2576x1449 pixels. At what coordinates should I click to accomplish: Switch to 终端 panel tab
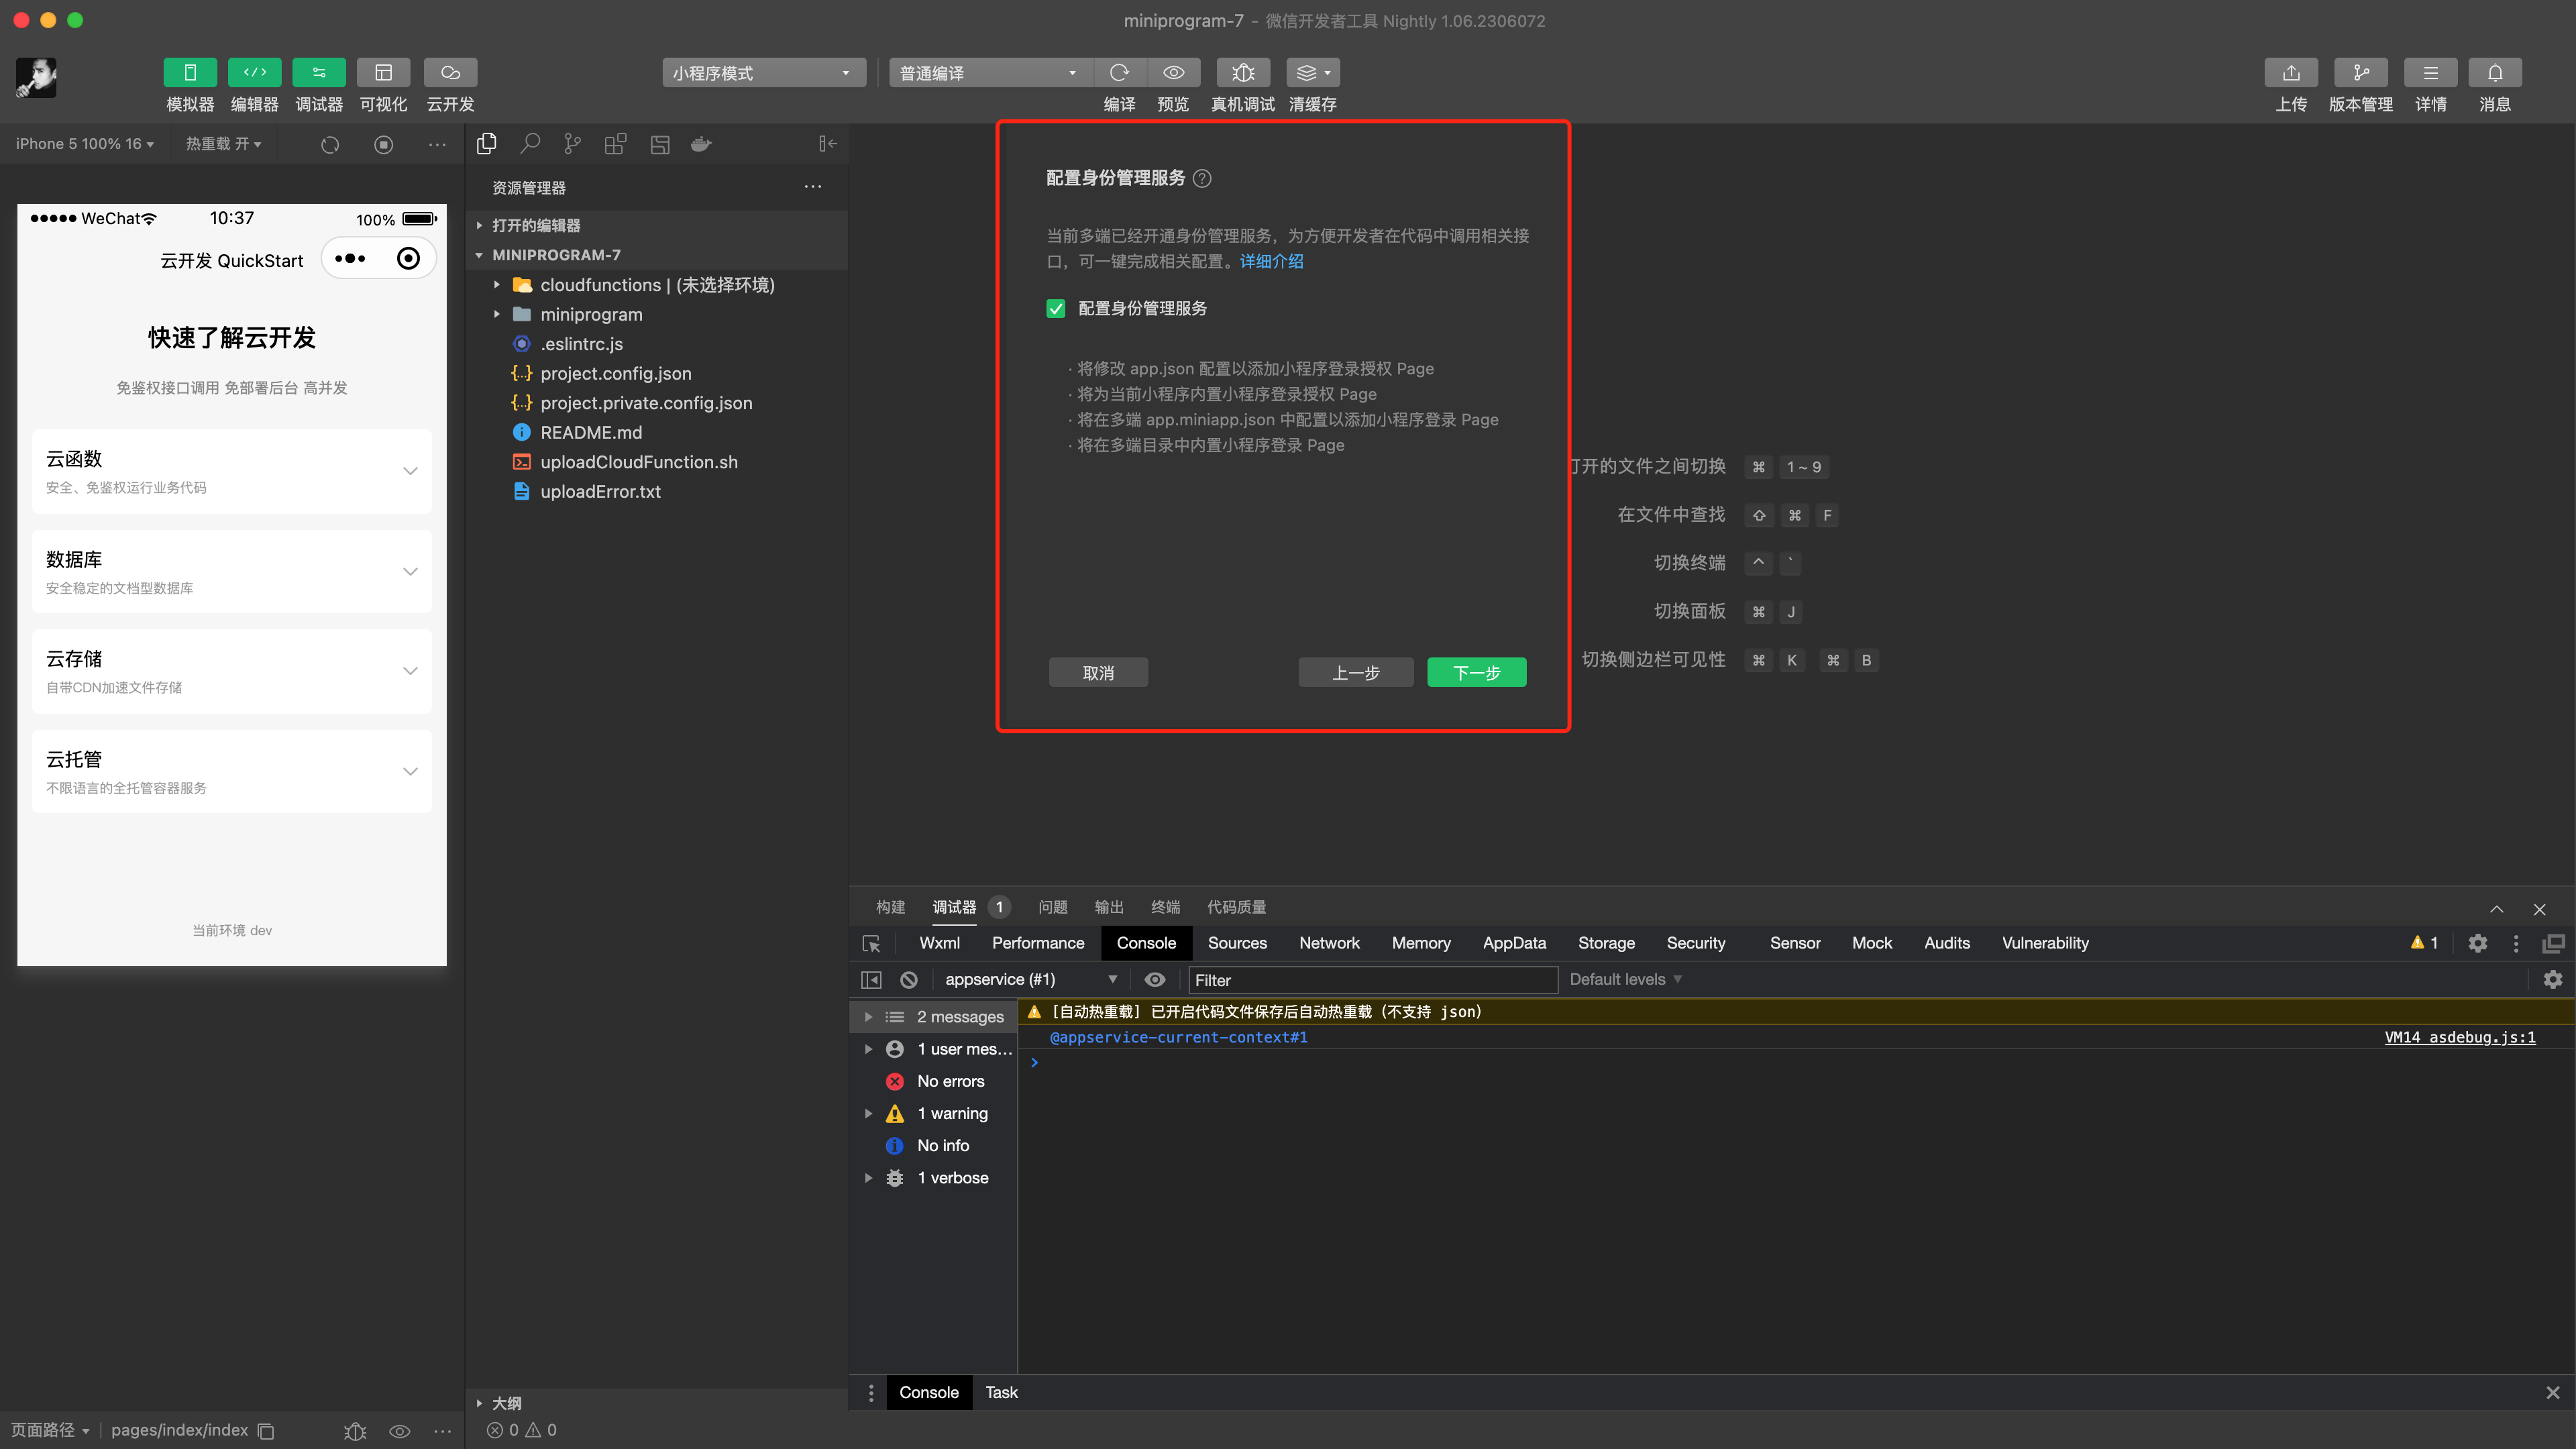tap(1165, 907)
